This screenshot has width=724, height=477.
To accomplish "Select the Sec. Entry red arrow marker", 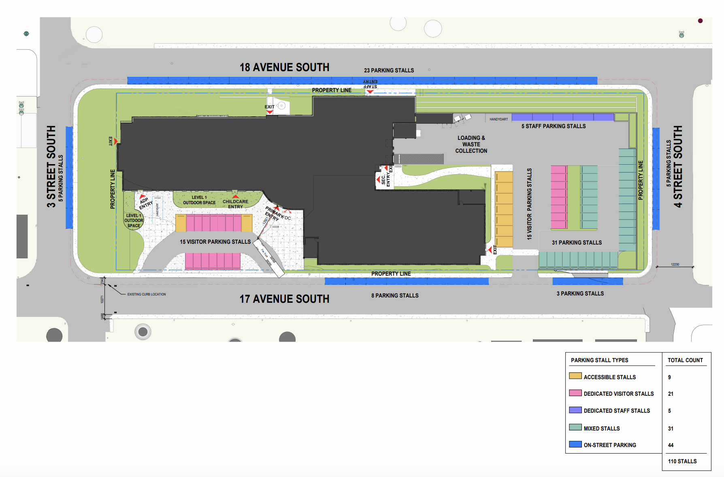I will click(378, 179).
